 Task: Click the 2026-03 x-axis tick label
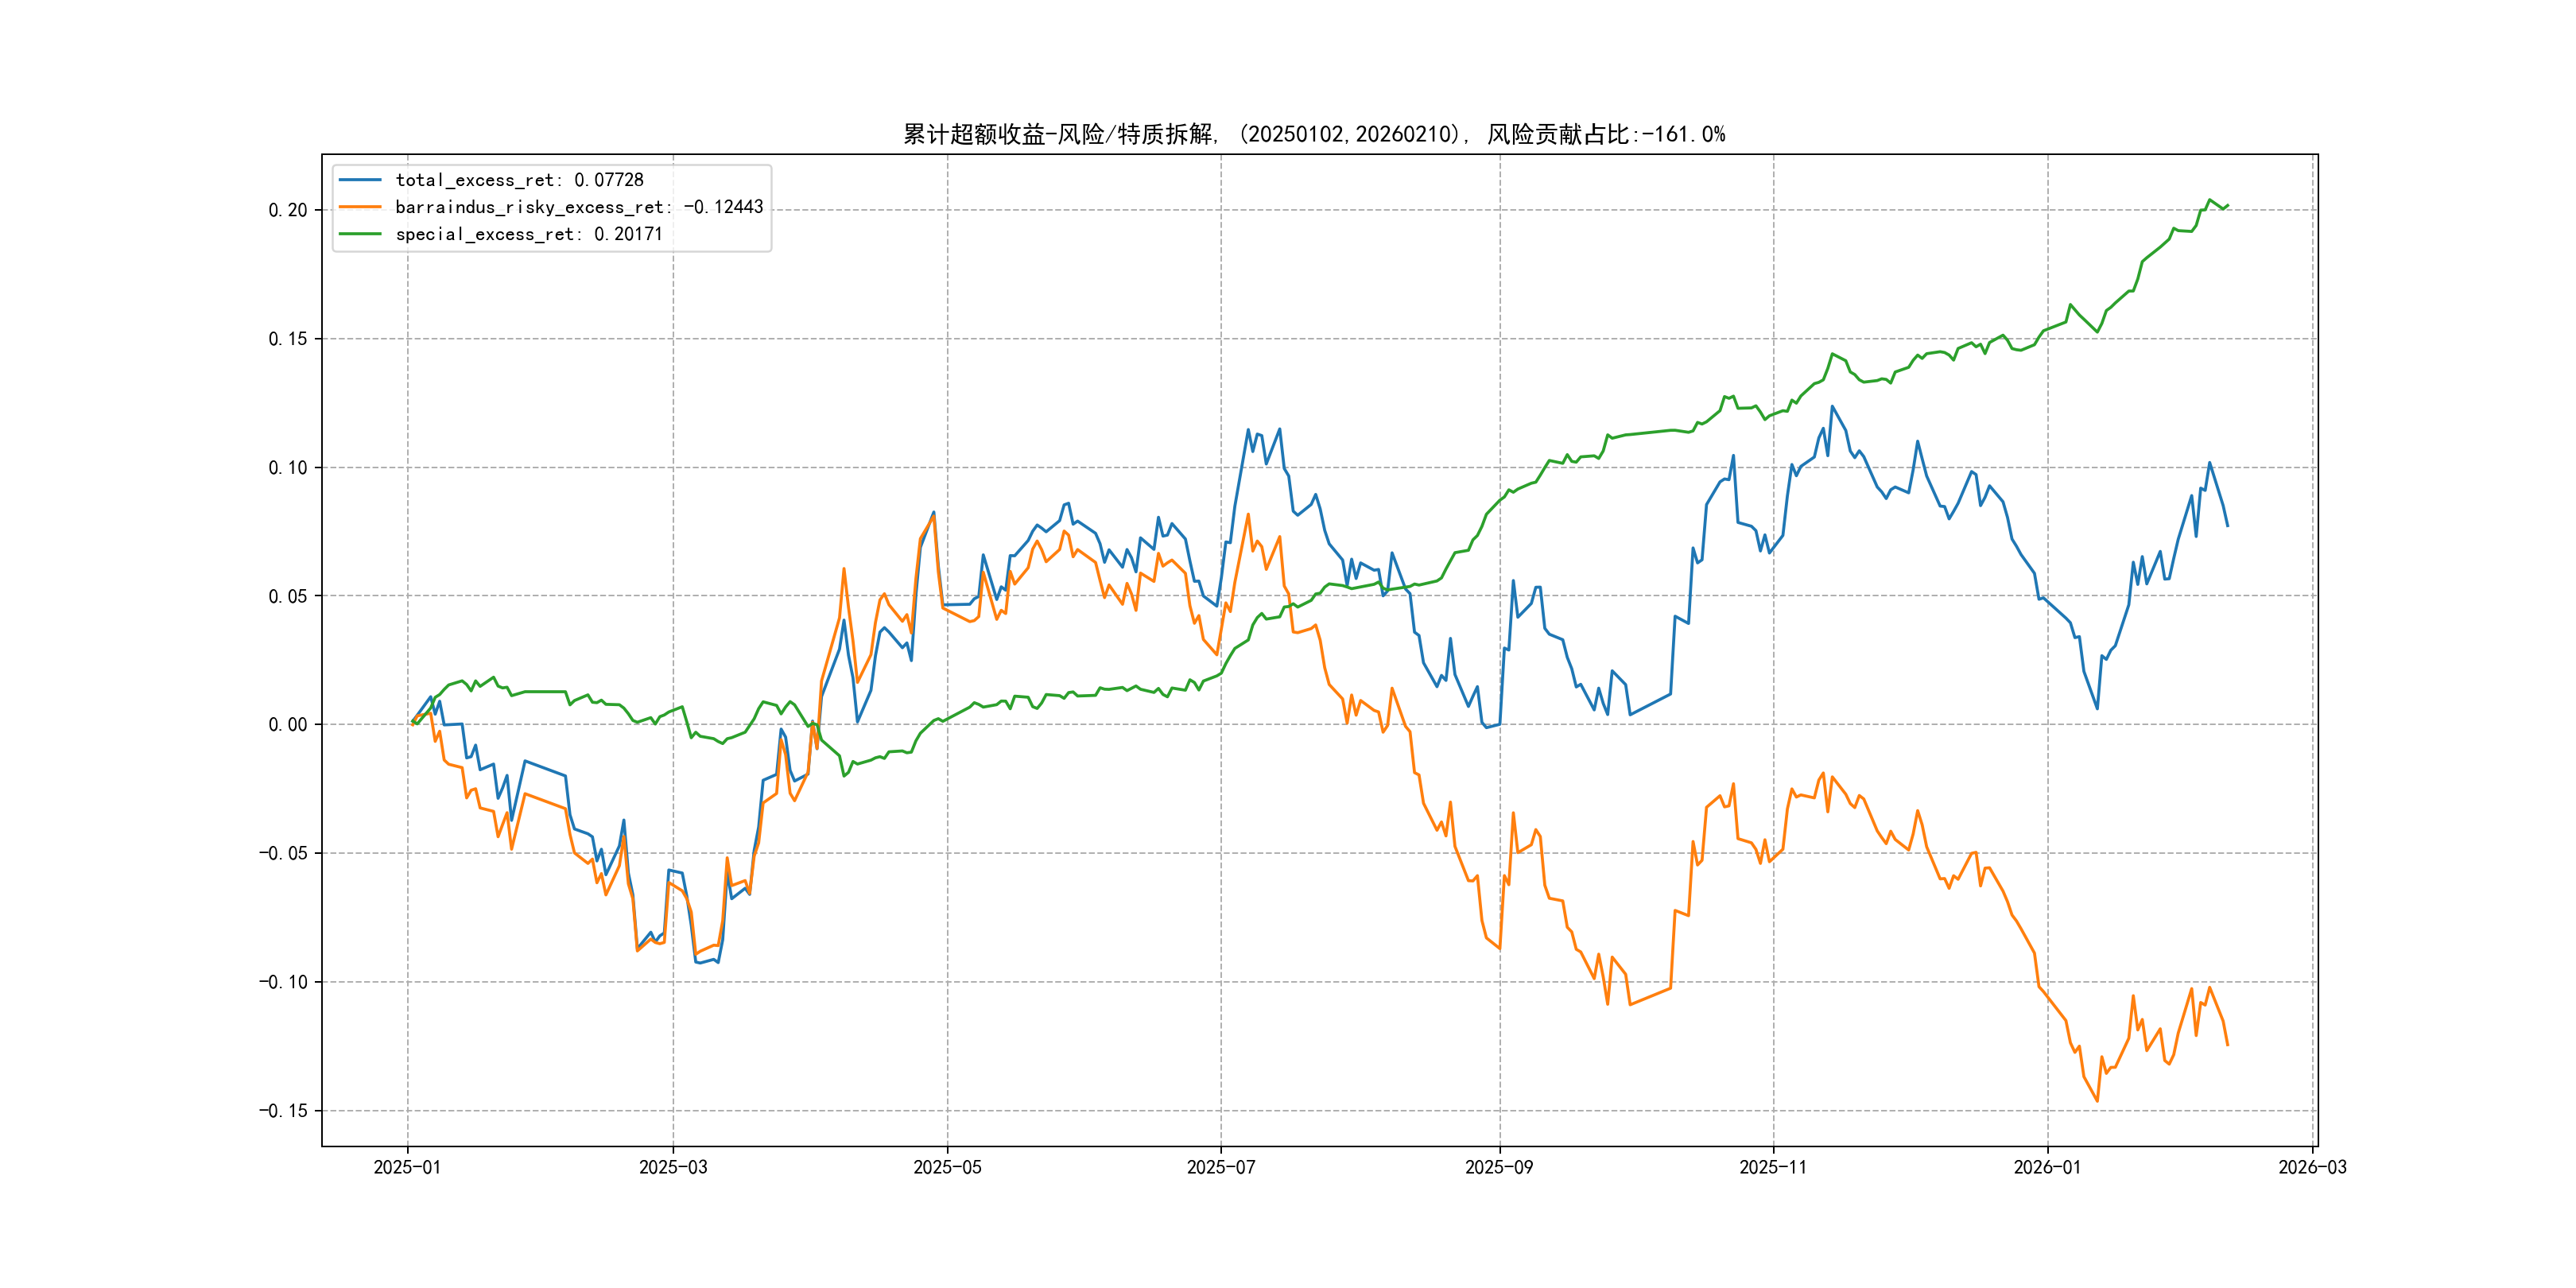pyautogui.click(x=2312, y=1167)
